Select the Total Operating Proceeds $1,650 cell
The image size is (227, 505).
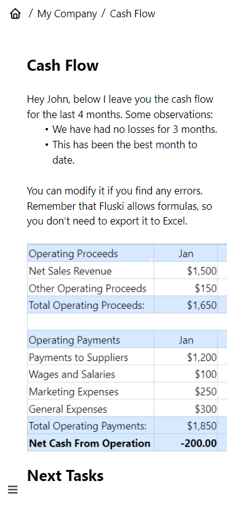[x=186, y=305]
